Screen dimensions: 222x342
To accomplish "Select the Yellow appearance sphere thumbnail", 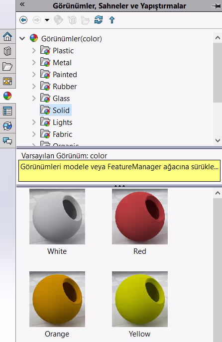I will coord(140,299).
